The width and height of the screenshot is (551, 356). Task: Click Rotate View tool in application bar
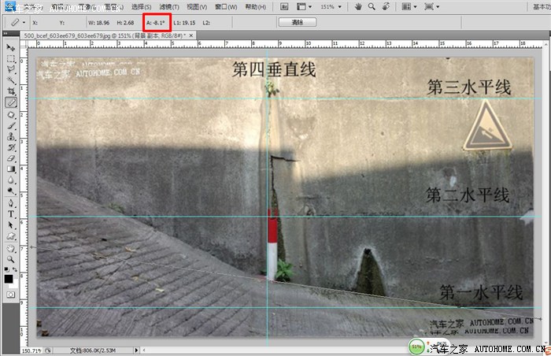click(386, 6)
